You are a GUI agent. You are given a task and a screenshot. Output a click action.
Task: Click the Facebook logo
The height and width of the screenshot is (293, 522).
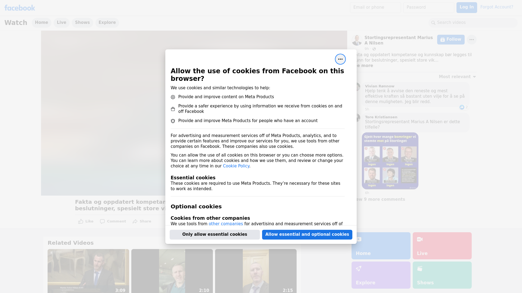click(20, 8)
